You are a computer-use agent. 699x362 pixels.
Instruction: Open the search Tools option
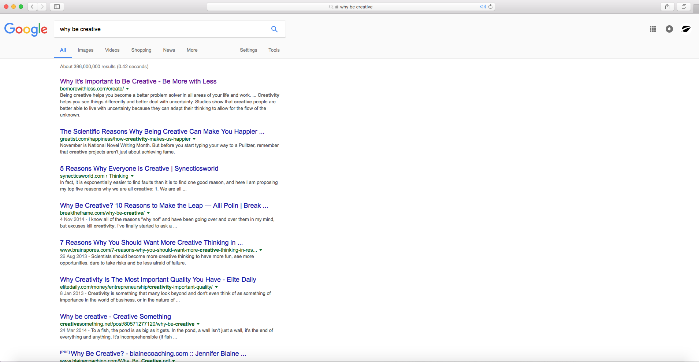[274, 50]
